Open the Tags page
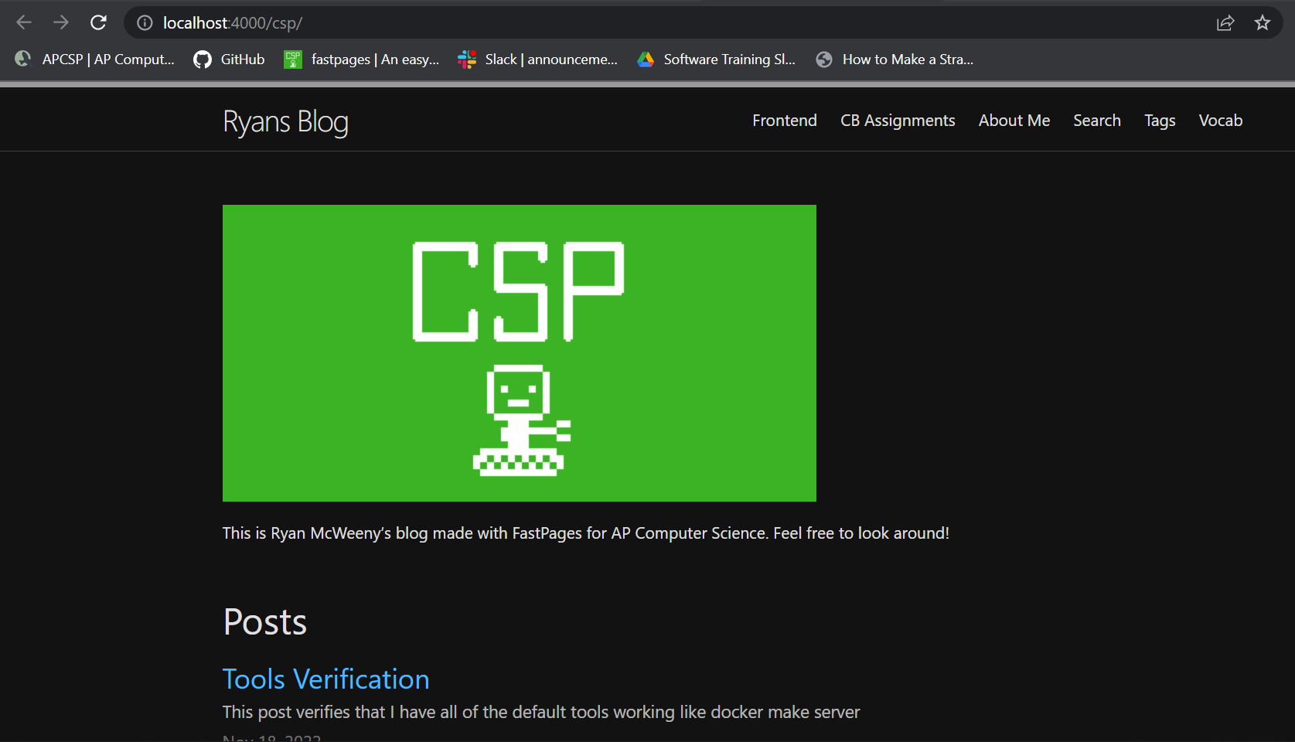The height and width of the screenshot is (742, 1295). [1160, 121]
